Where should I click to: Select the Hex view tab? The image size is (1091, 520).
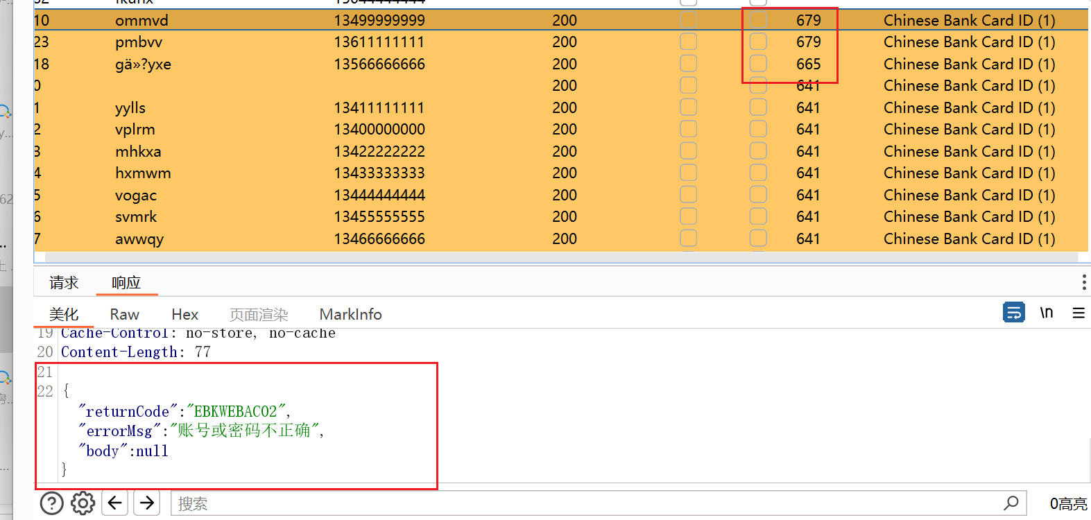tap(185, 315)
